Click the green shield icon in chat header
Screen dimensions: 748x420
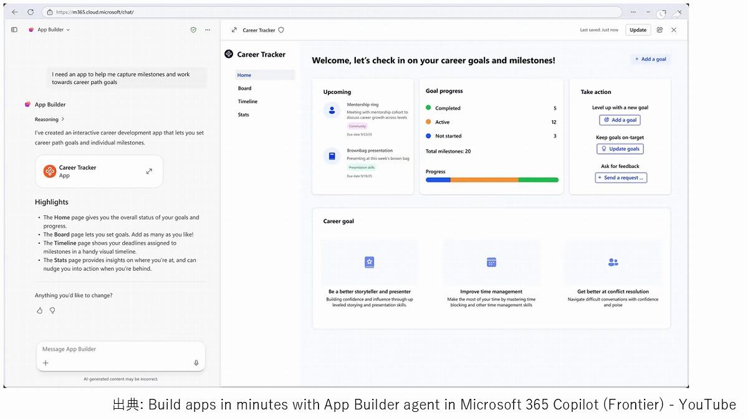tap(193, 30)
